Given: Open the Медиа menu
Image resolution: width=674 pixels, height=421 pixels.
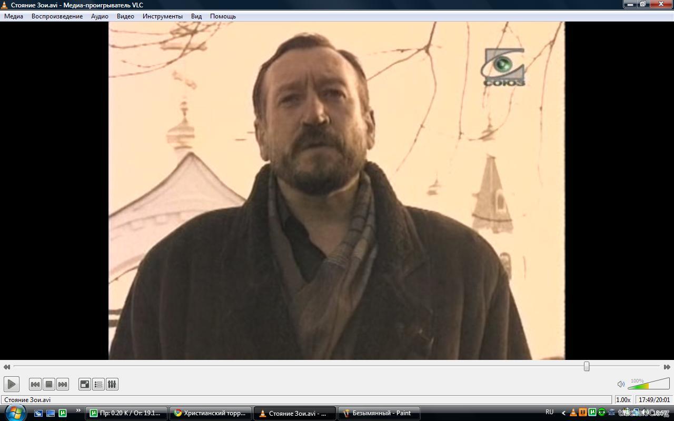Looking at the screenshot, I should coord(14,16).
